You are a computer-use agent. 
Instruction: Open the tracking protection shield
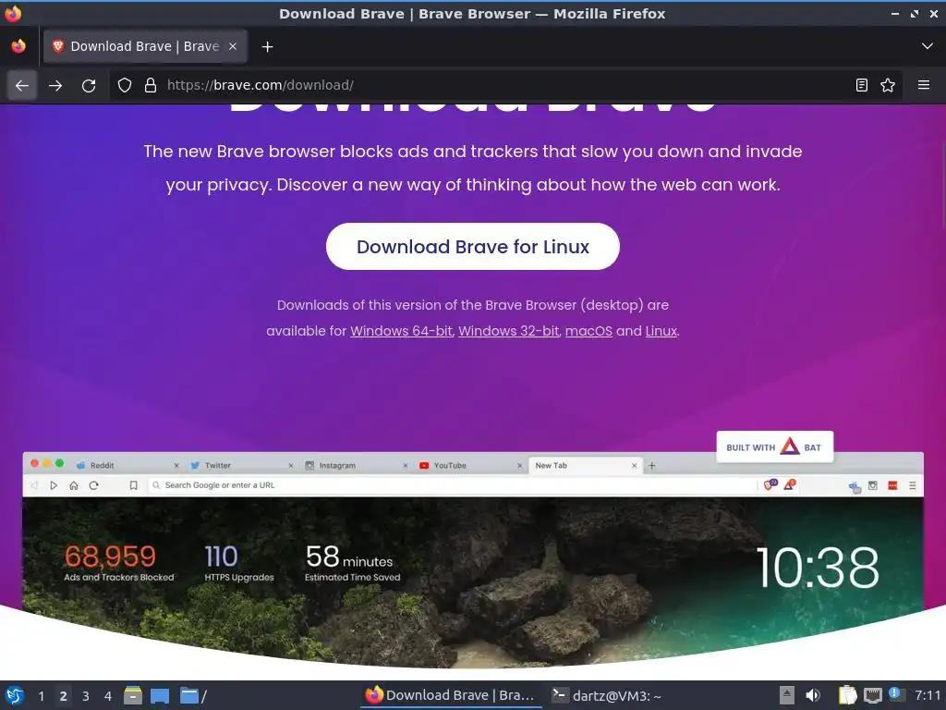tap(125, 85)
